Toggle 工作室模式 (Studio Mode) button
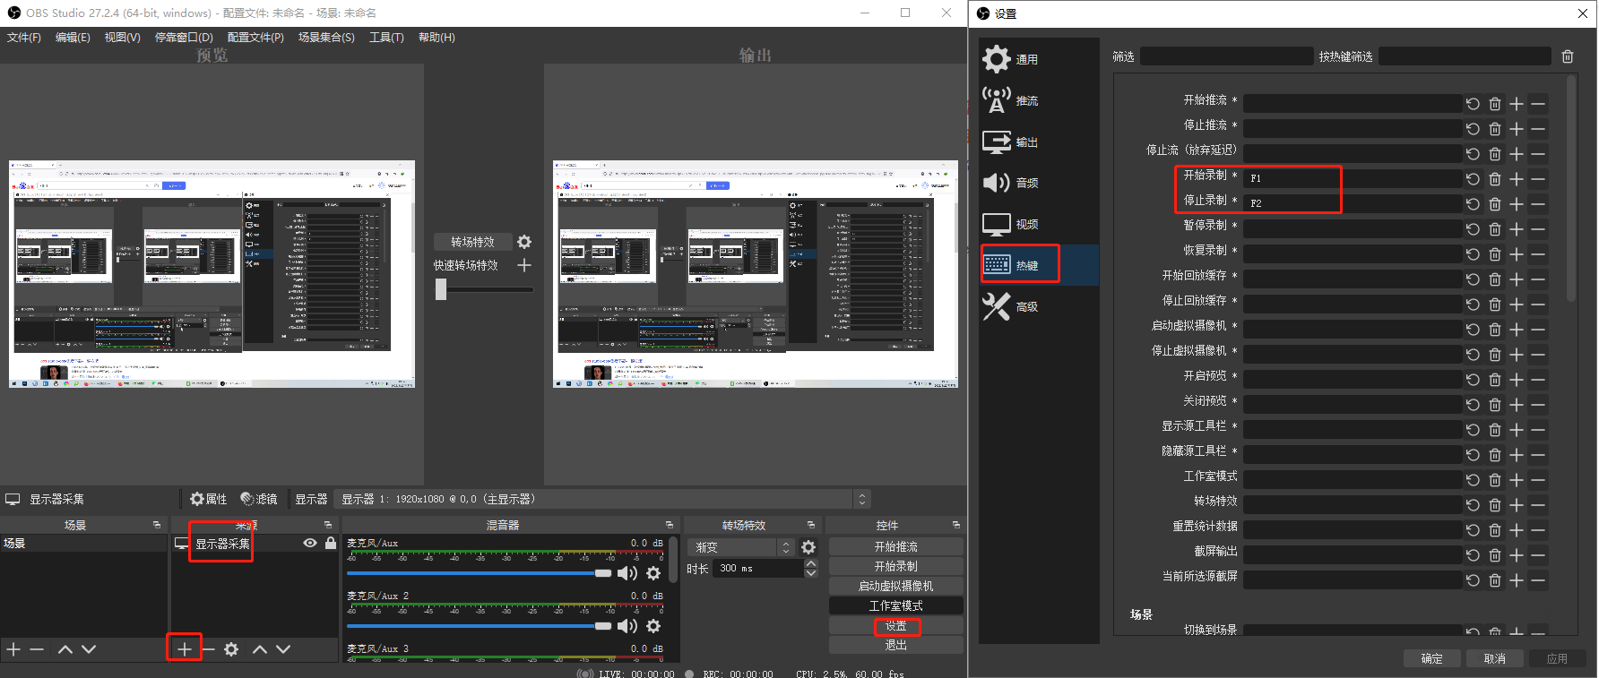Screen dimensions: 1599x678 coord(896,605)
